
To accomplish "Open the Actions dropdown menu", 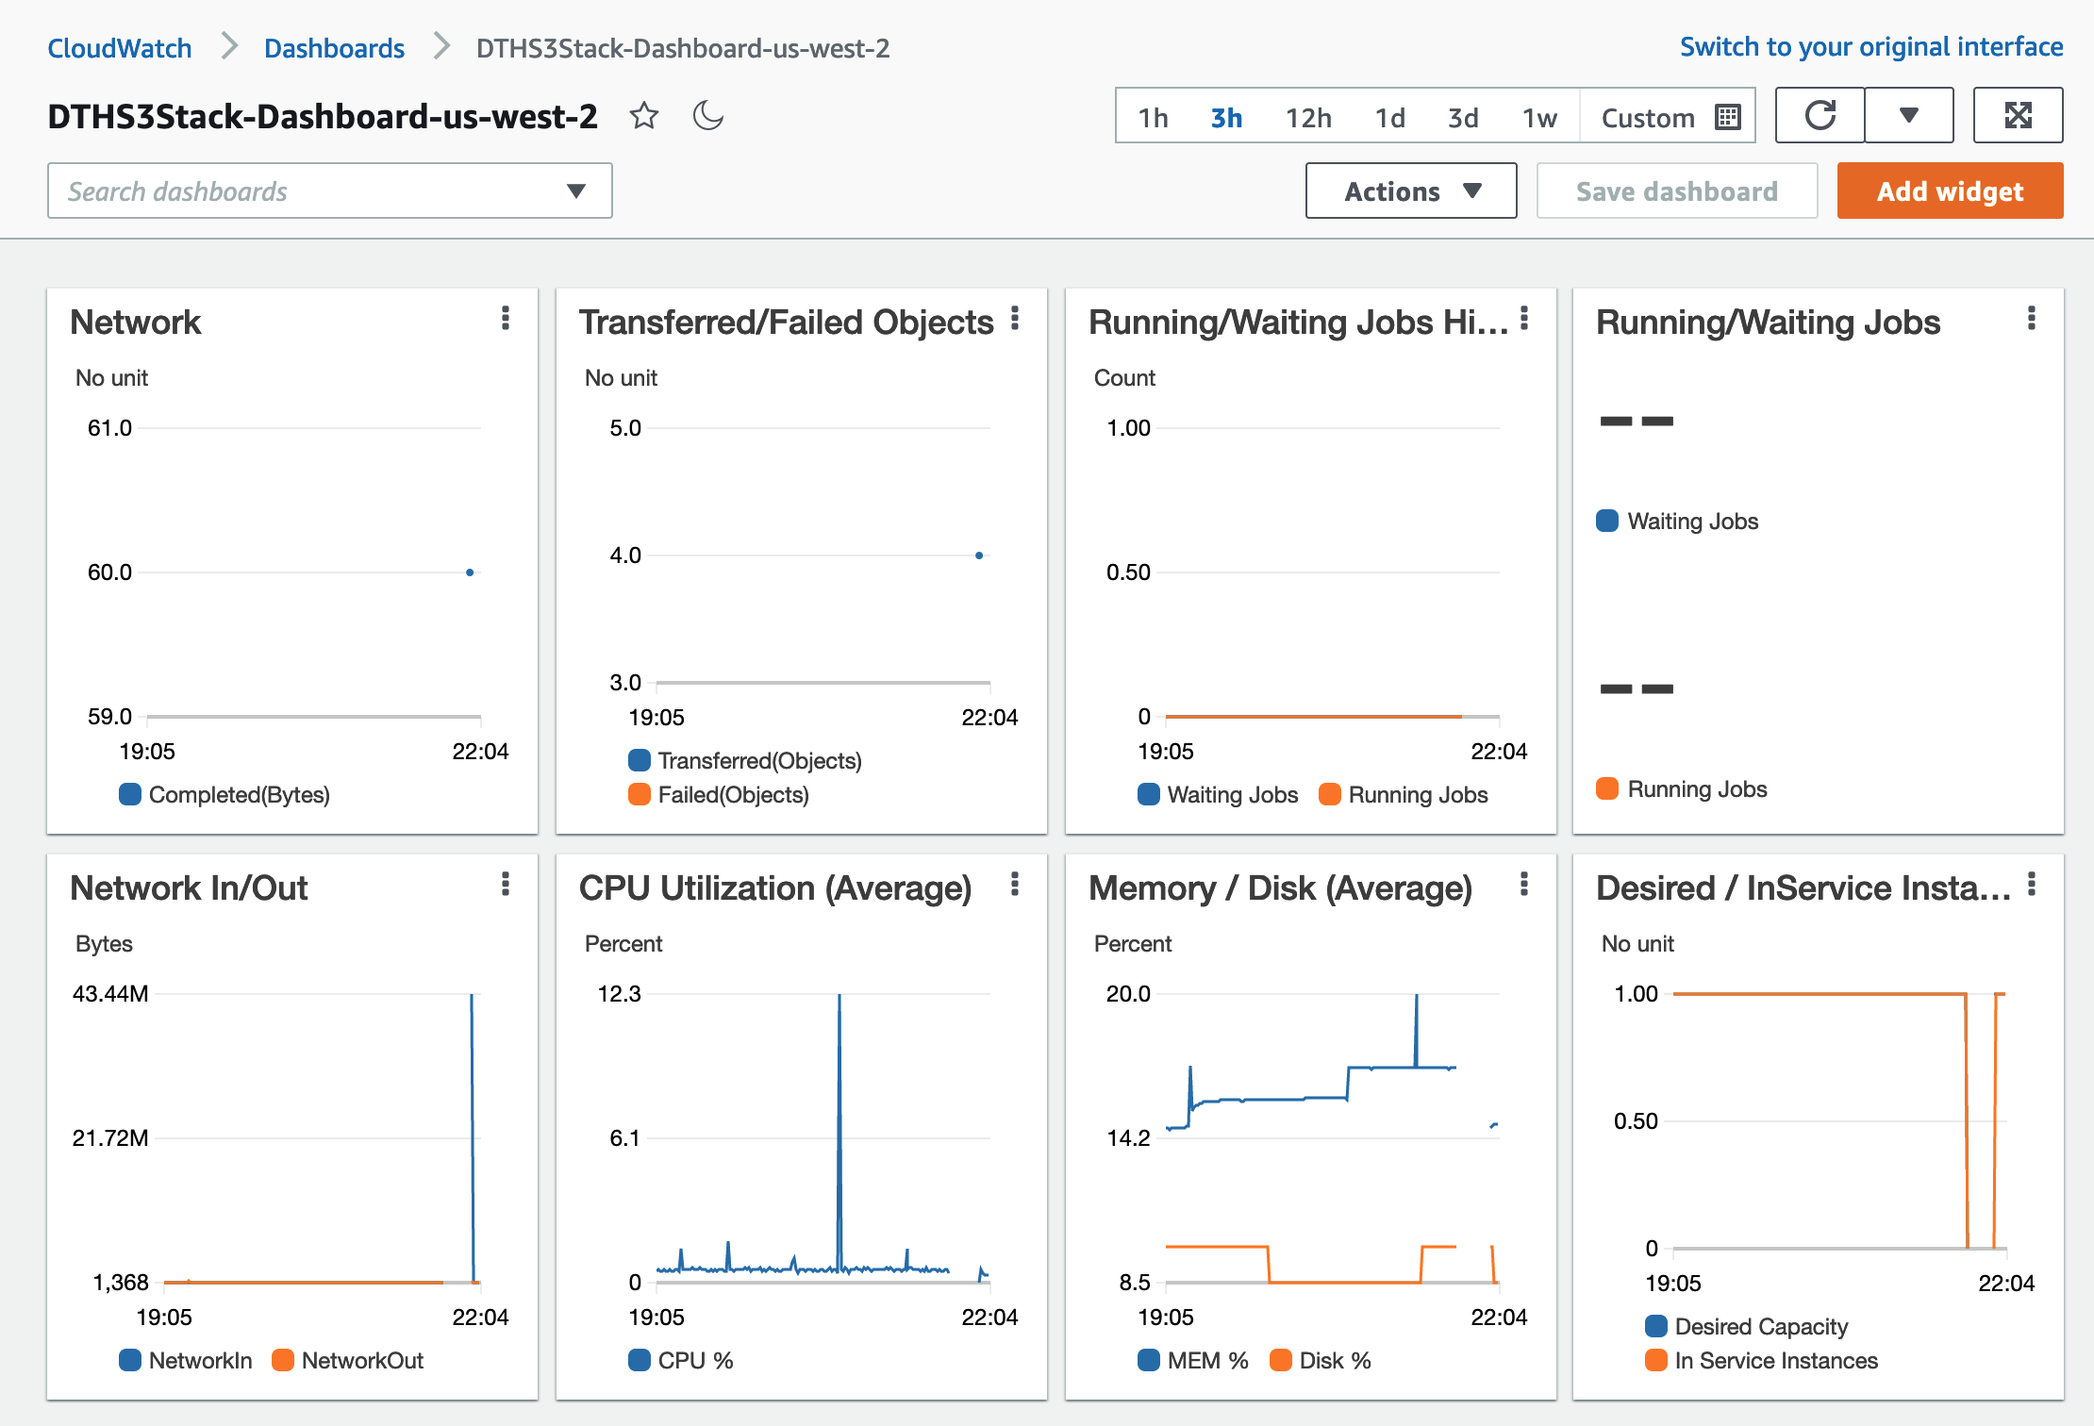I will coord(1411,191).
